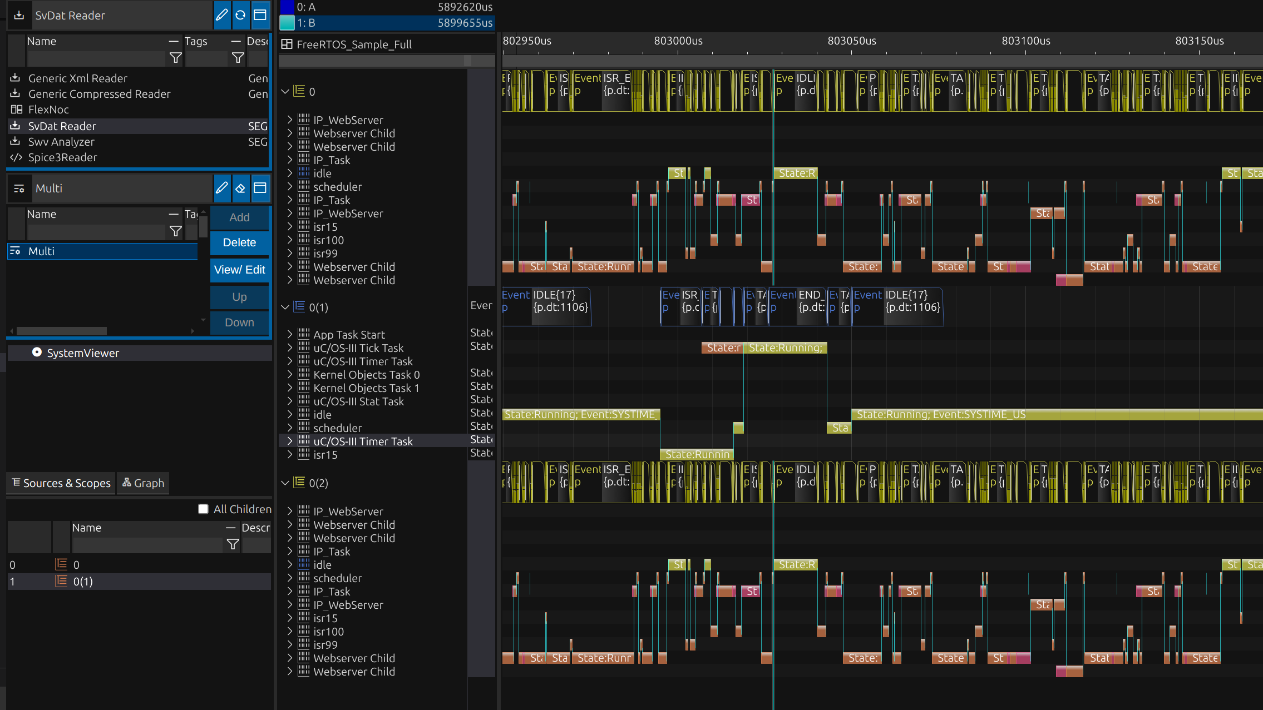The height and width of the screenshot is (710, 1263).
Task: Select the Multi list entry
Action: [x=102, y=251]
